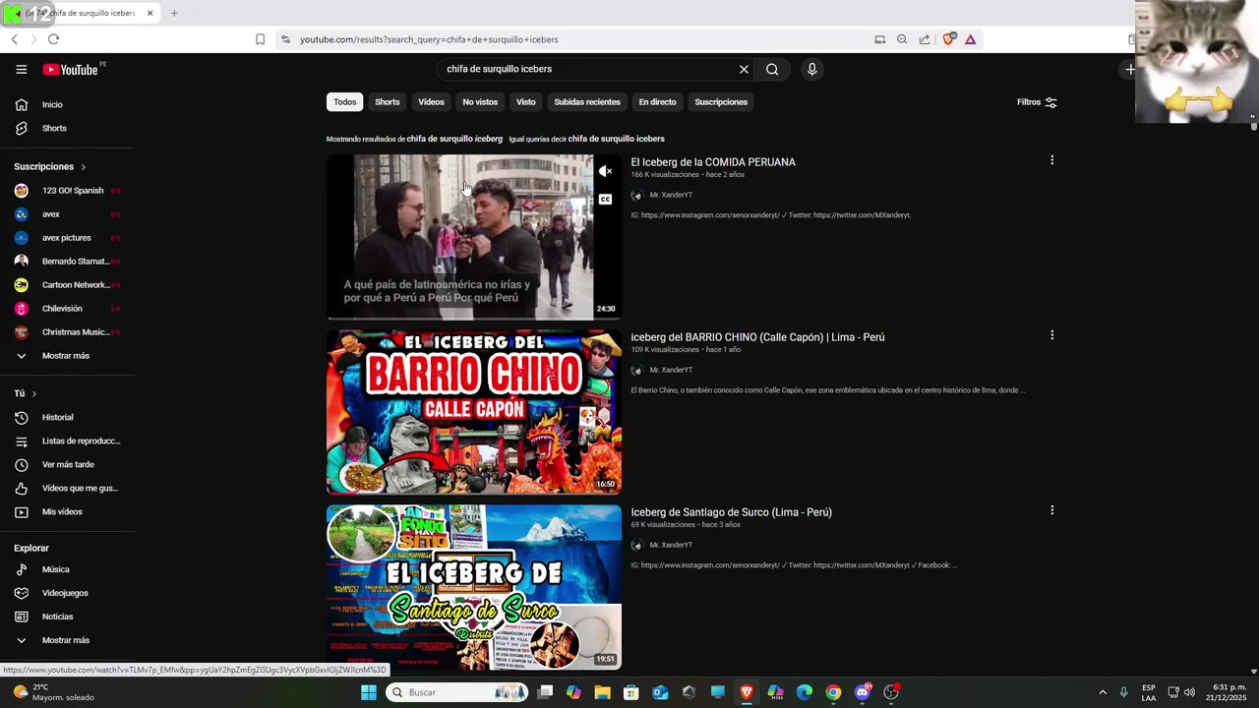Expand Explorar list with Mostrar más
The image size is (1259, 708).
pyautogui.click(x=66, y=640)
